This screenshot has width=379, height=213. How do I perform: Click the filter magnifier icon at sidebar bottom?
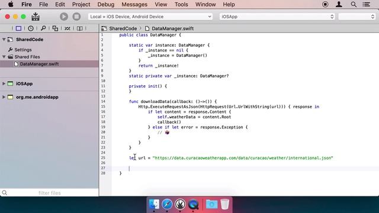pyautogui.click(x=5, y=193)
